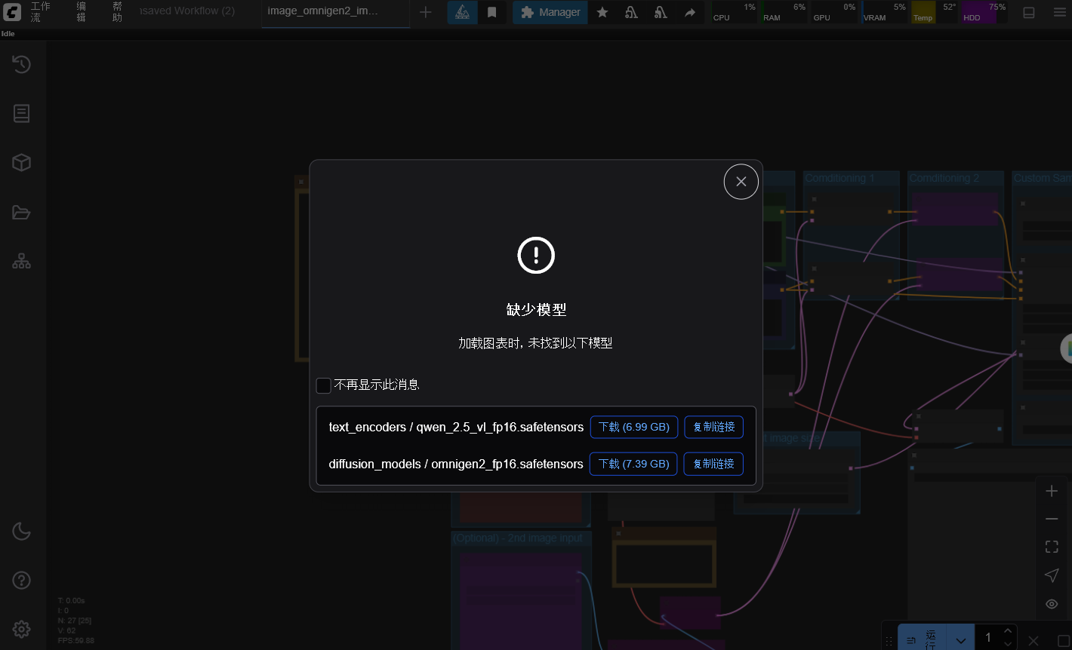
Task: Open the 工作流 menu
Action: pyautogui.click(x=41, y=12)
